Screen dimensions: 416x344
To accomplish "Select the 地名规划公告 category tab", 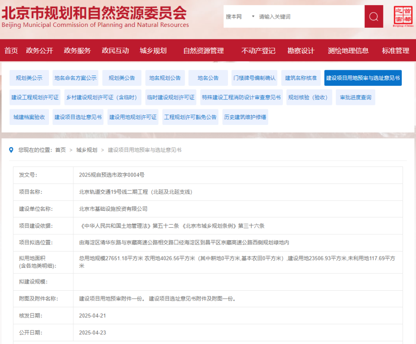I will click(165, 78).
